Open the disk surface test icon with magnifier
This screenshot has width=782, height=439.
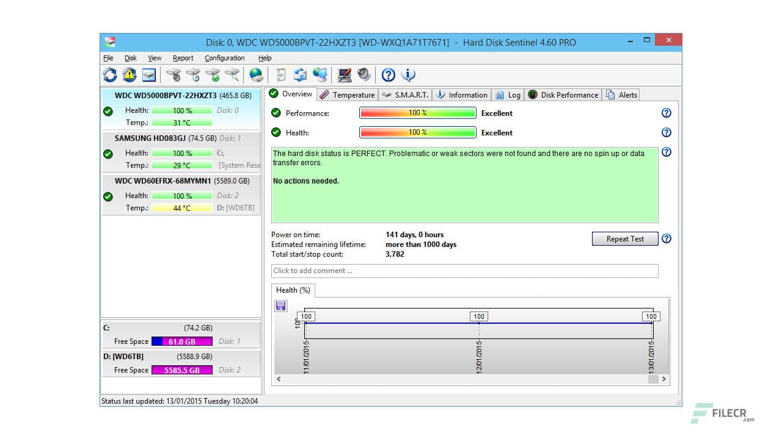(x=233, y=74)
